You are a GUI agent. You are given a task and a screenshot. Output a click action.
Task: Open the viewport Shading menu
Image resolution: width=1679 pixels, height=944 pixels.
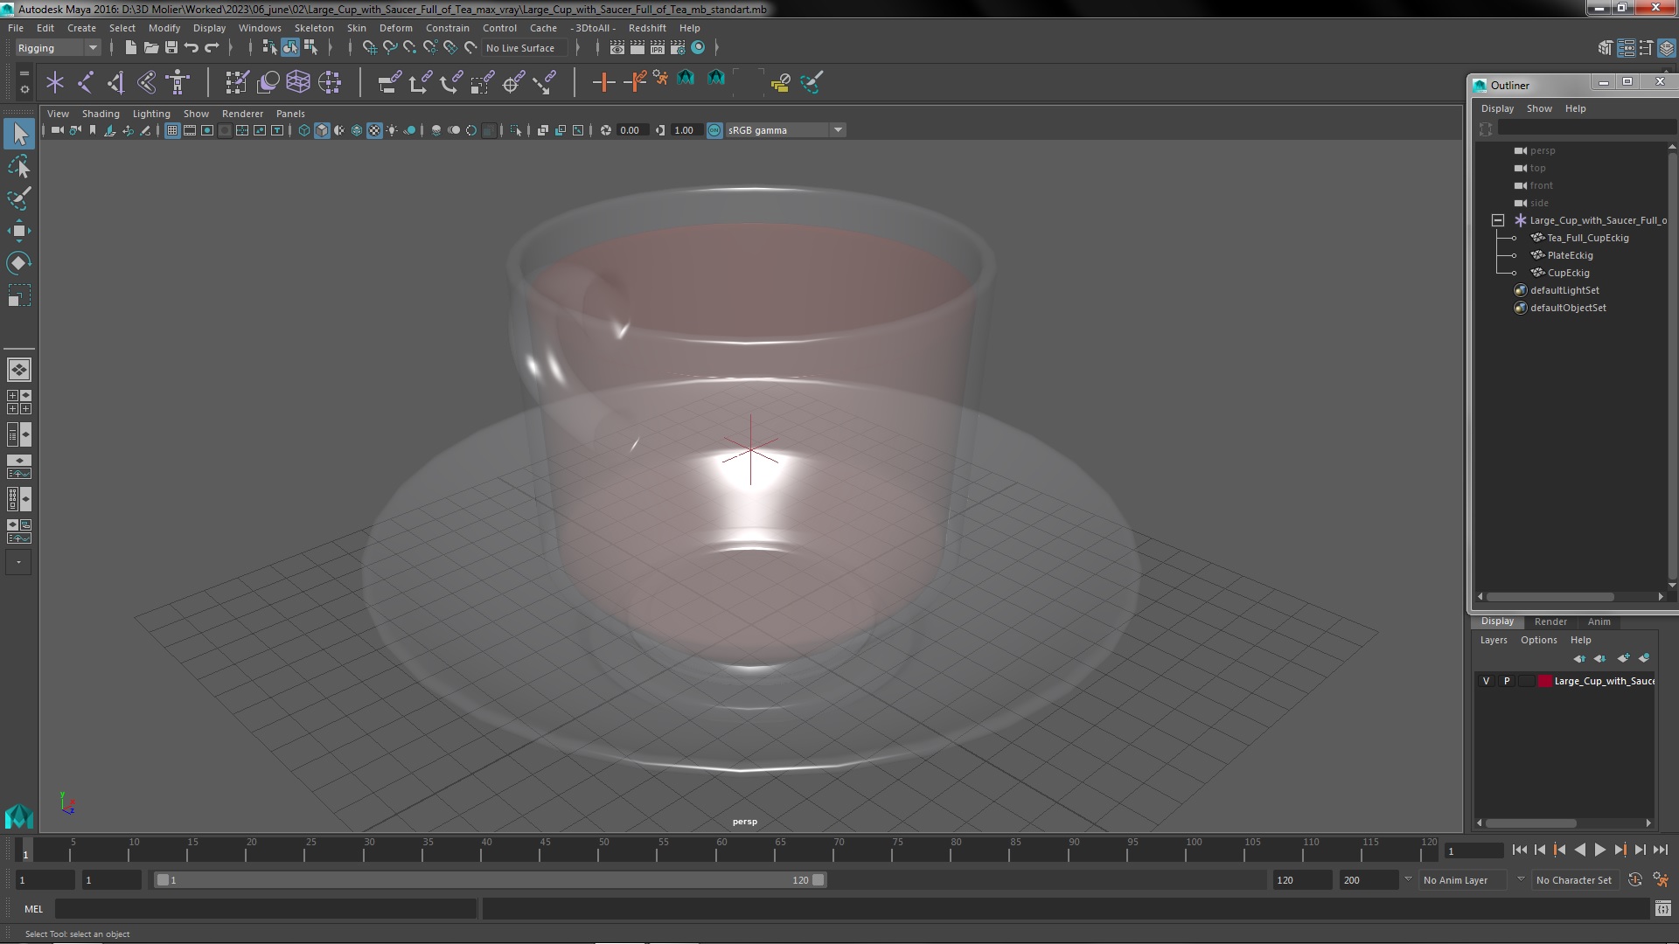[x=101, y=114]
